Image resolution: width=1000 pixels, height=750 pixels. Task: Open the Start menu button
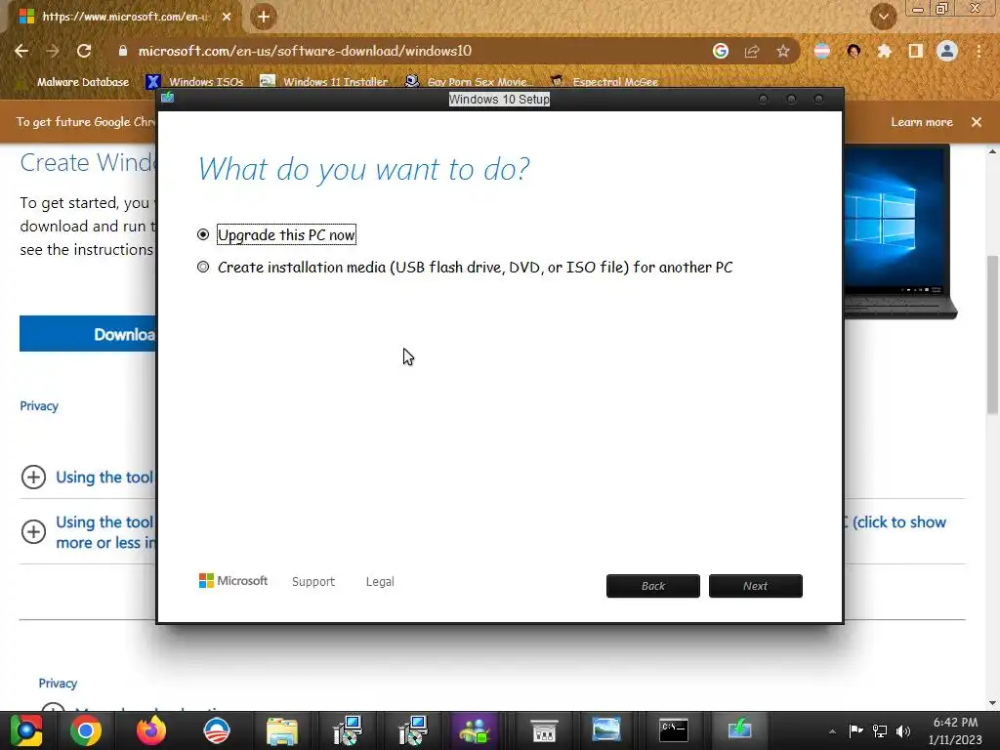26,730
